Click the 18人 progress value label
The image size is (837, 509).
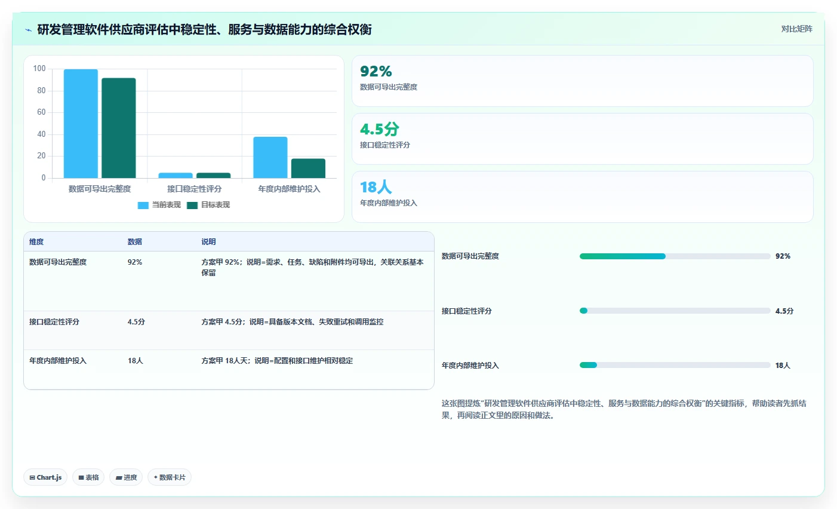click(783, 366)
